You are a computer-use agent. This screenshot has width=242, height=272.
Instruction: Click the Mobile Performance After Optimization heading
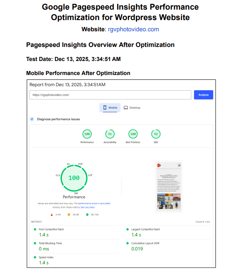pyautogui.click(x=78, y=73)
